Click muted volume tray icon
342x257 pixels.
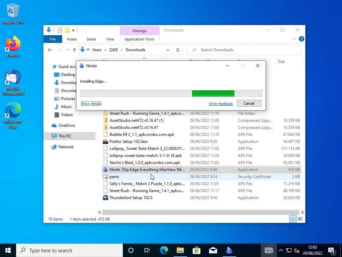[x=297, y=250]
